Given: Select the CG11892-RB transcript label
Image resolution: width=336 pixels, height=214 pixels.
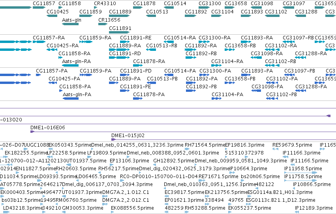Looking at the screenshot, I should pos(201,54).
